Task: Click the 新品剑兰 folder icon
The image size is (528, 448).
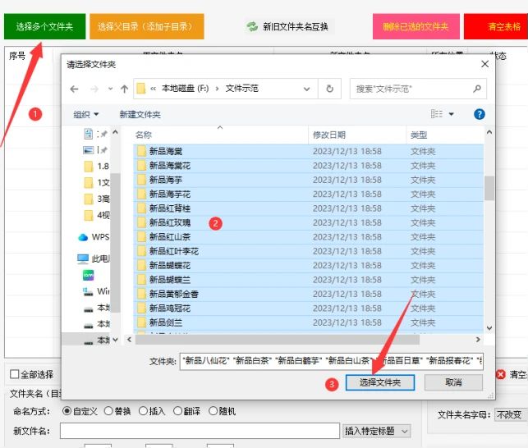Action: [141, 322]
